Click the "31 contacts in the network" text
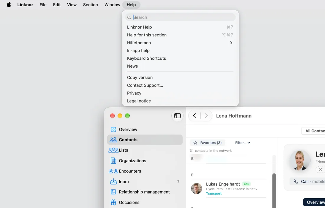 point(211,151)
